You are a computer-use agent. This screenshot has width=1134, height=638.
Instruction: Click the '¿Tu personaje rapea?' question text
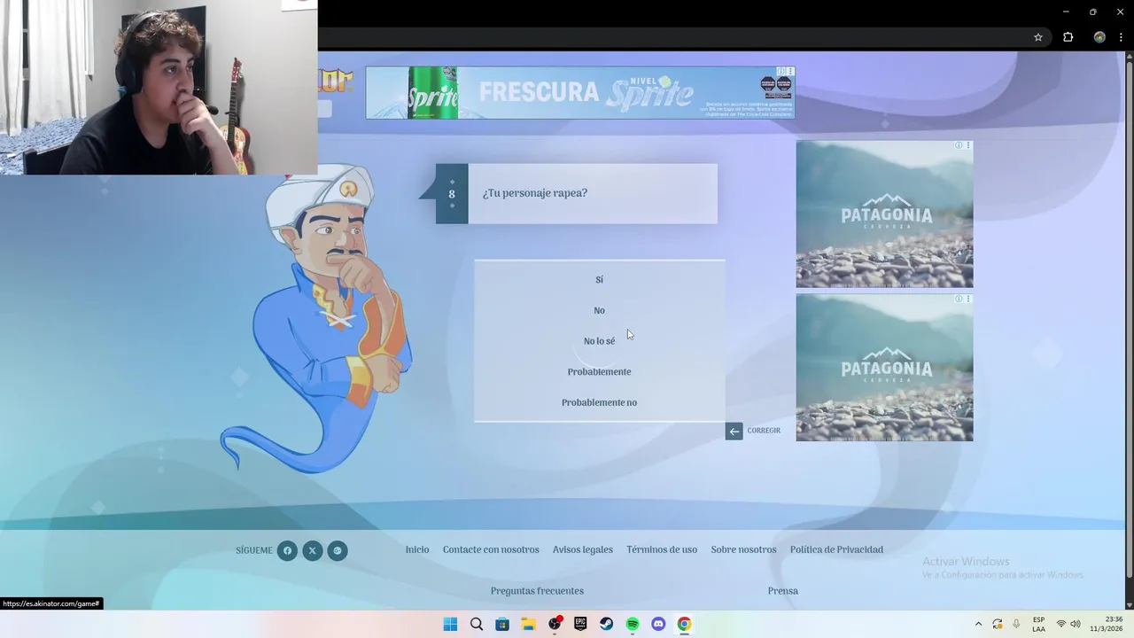click(x=535, y=193)
